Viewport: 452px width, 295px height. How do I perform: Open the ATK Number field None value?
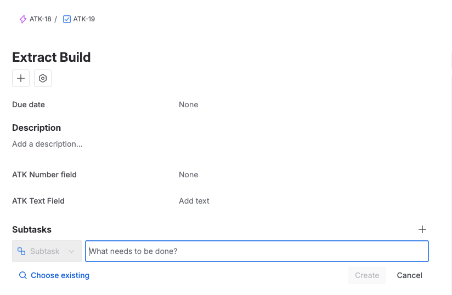coord(188,175)
